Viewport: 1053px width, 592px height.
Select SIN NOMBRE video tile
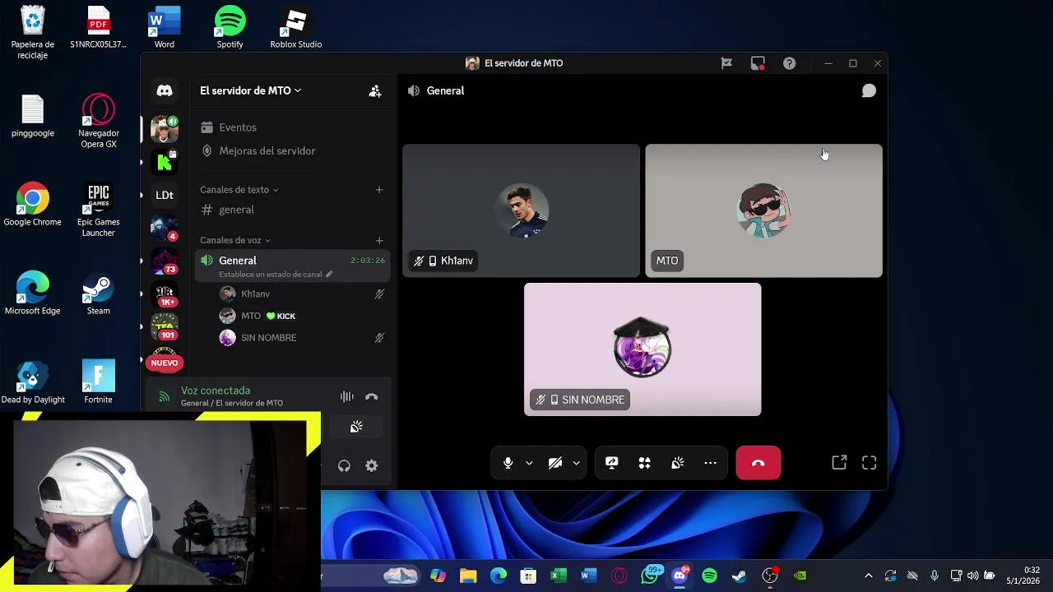coord(642,349)
